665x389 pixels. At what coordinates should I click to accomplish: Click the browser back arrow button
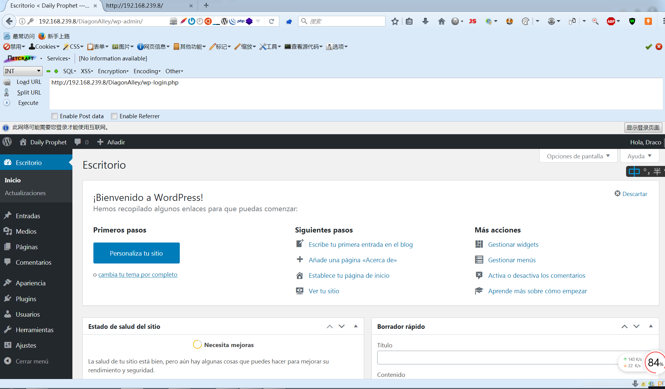(9, 21)
